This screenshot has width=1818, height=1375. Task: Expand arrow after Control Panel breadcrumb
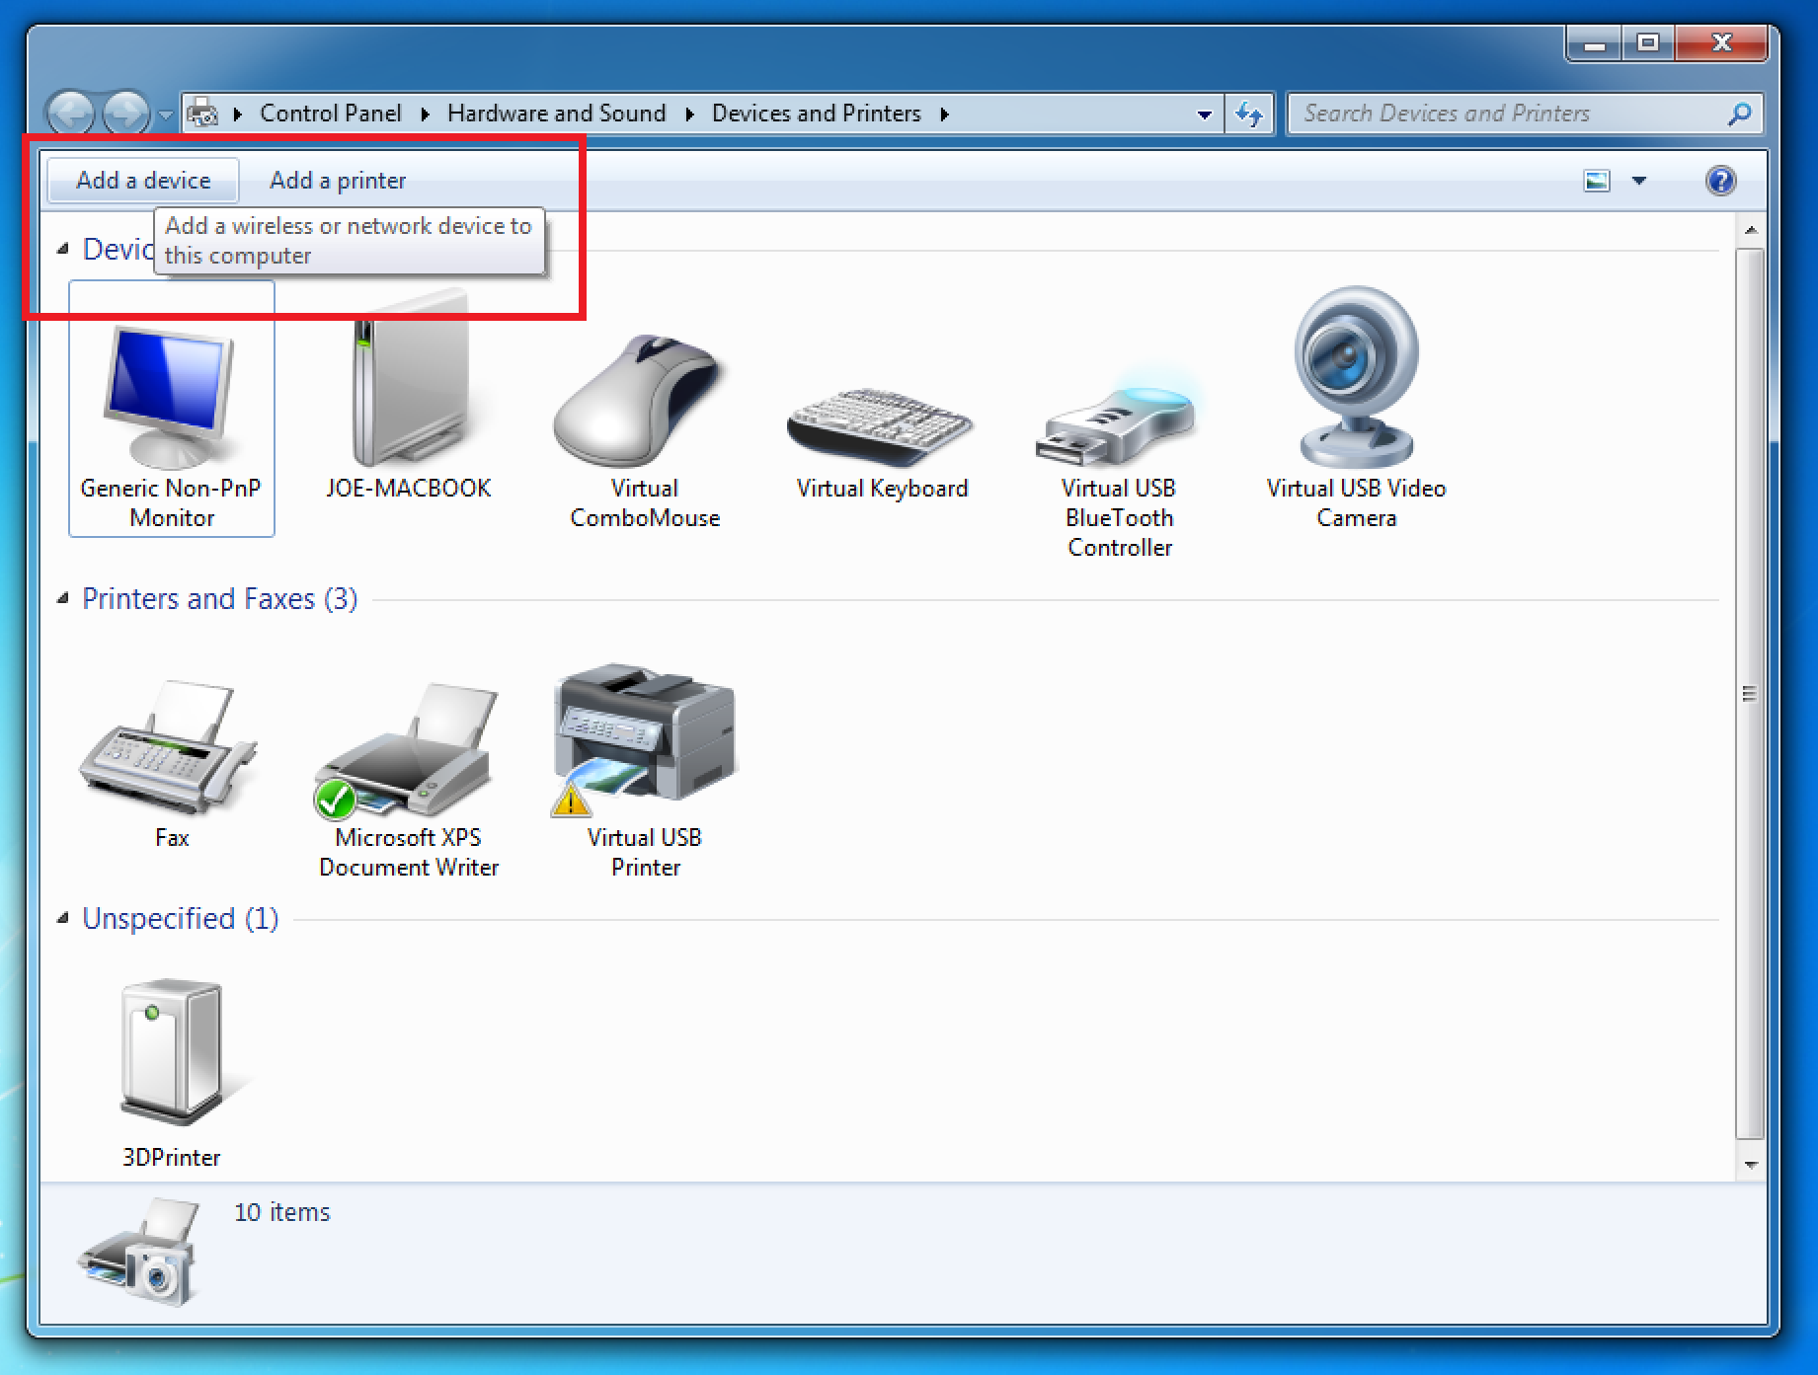(x=425, y=115)
